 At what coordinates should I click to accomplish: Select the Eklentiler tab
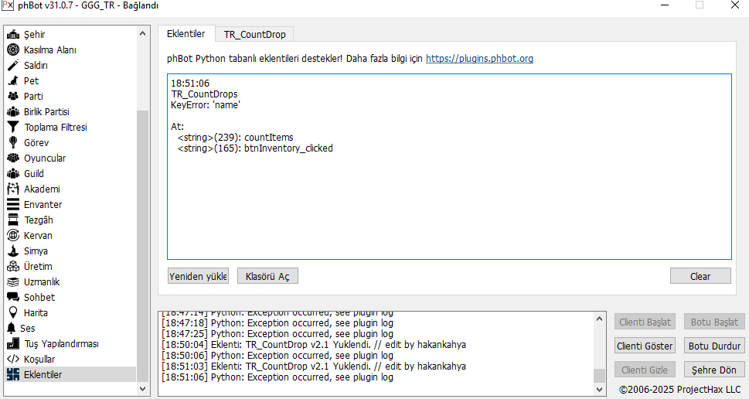[186, 34]
